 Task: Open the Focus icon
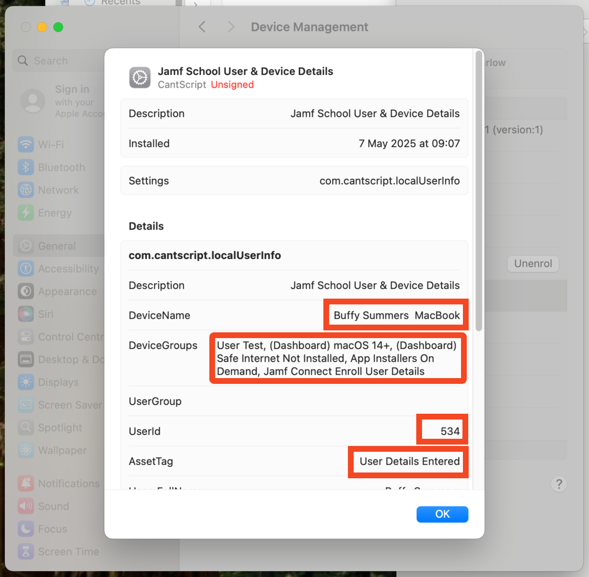[x=26, y=529]
